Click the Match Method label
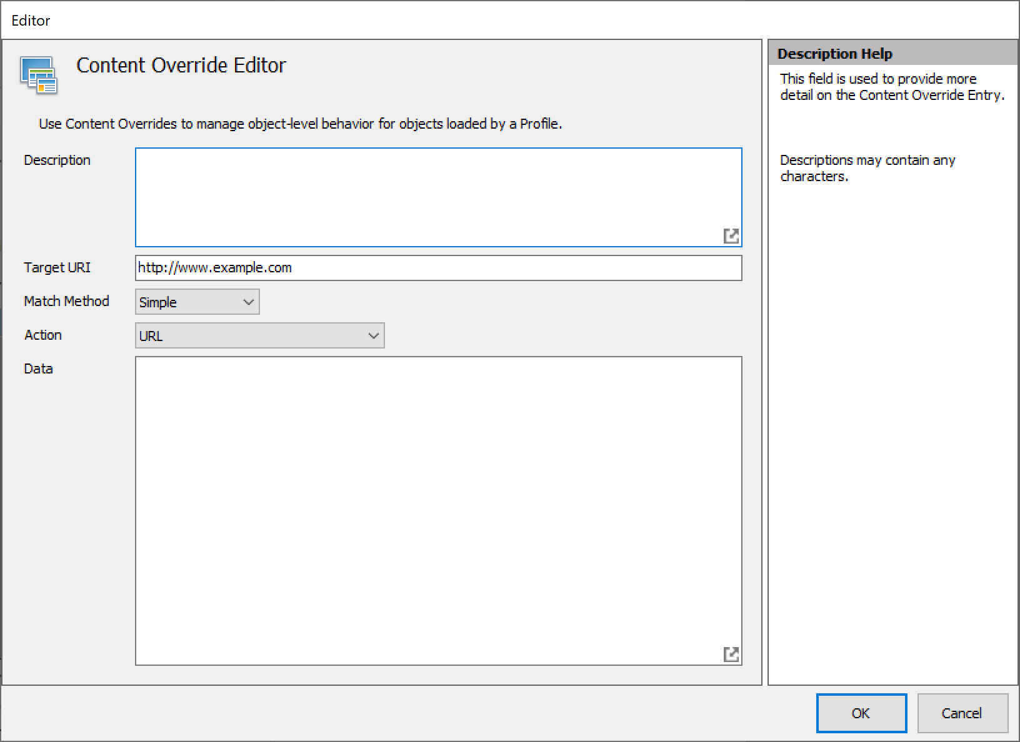Viewport: 1020px width, 742px height. click(x=66, y=301)
